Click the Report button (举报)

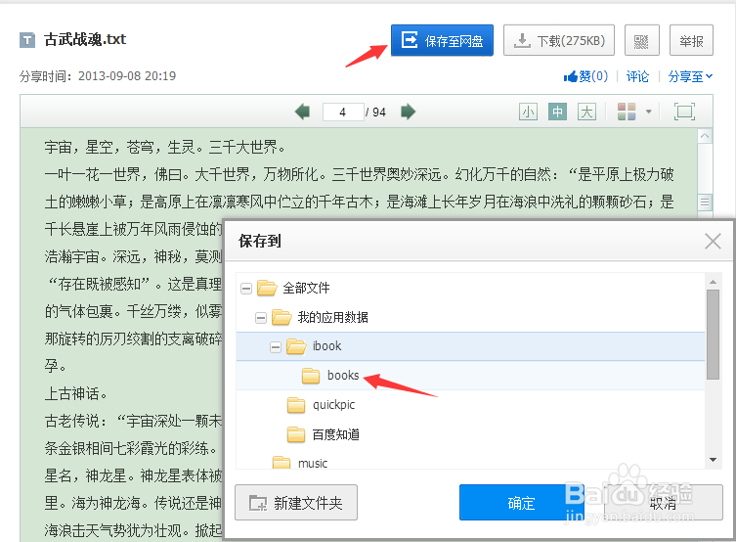tap(691, 40)
